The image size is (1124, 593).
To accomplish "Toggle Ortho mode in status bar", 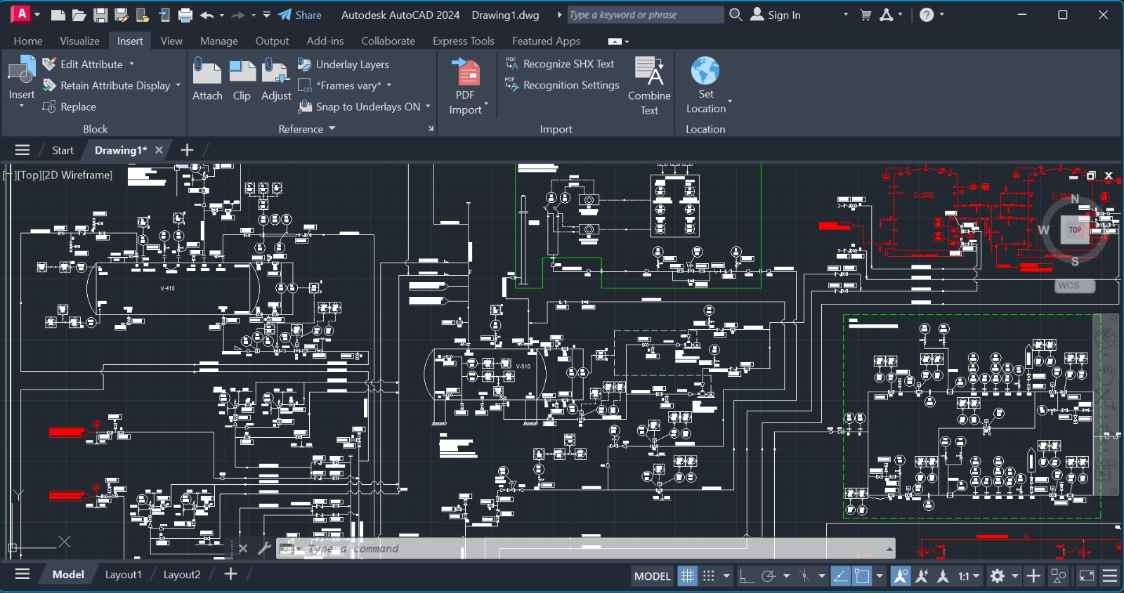I will [747, 576].
